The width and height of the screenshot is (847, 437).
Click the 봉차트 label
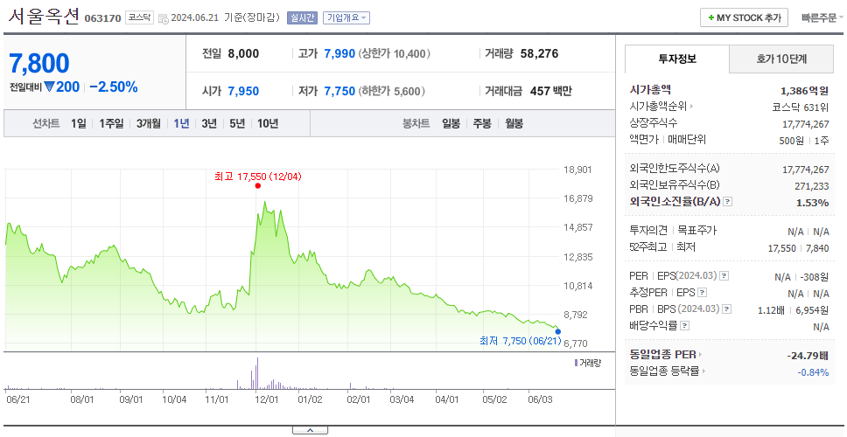[416, 123]
